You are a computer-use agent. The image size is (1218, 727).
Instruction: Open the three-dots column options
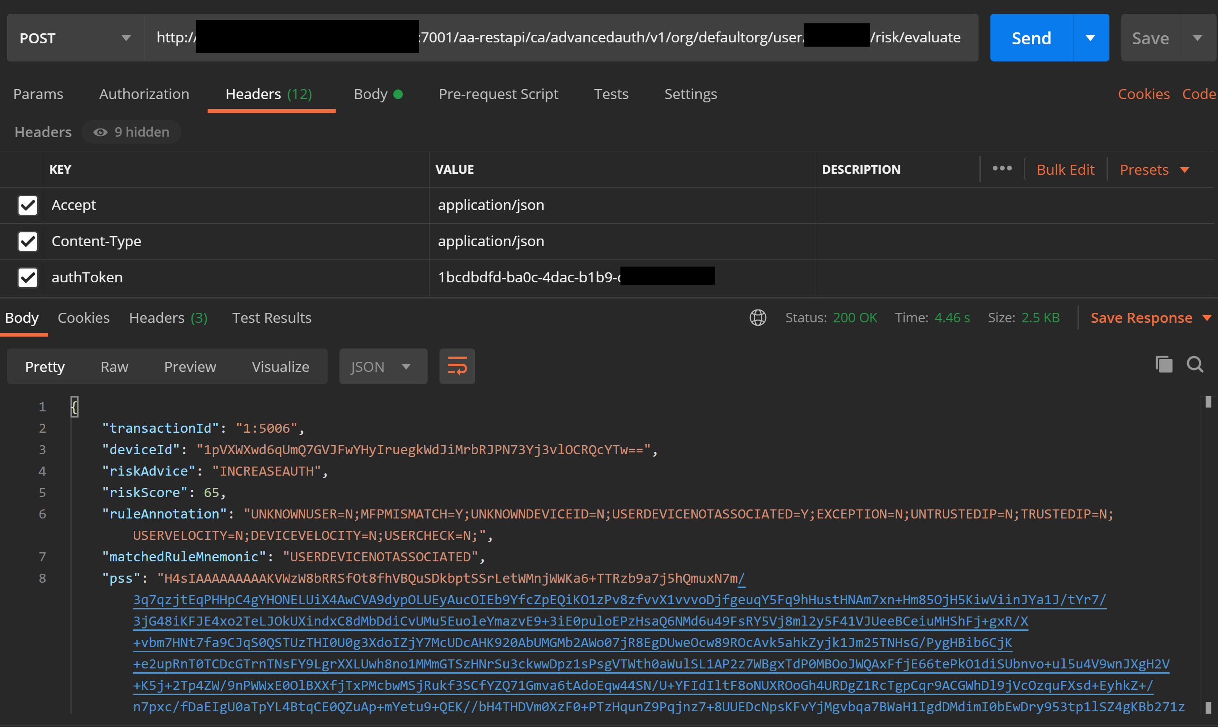click(x=1001, y=169)
